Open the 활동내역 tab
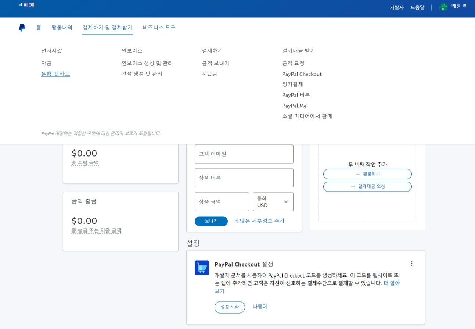This screenshot has height=329, width=475. click(x=62, y=28)
